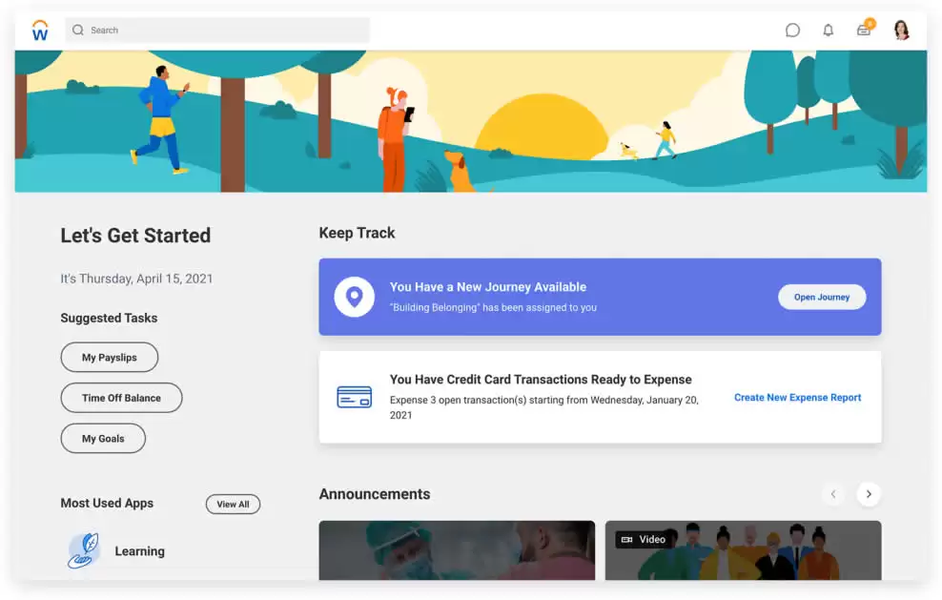
Task: Open My Payslips suggested task
Action: click(x=109, y=358)
